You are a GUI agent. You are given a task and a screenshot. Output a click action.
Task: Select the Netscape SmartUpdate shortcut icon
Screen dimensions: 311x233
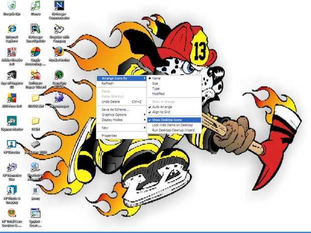click(x=36, y=29)
